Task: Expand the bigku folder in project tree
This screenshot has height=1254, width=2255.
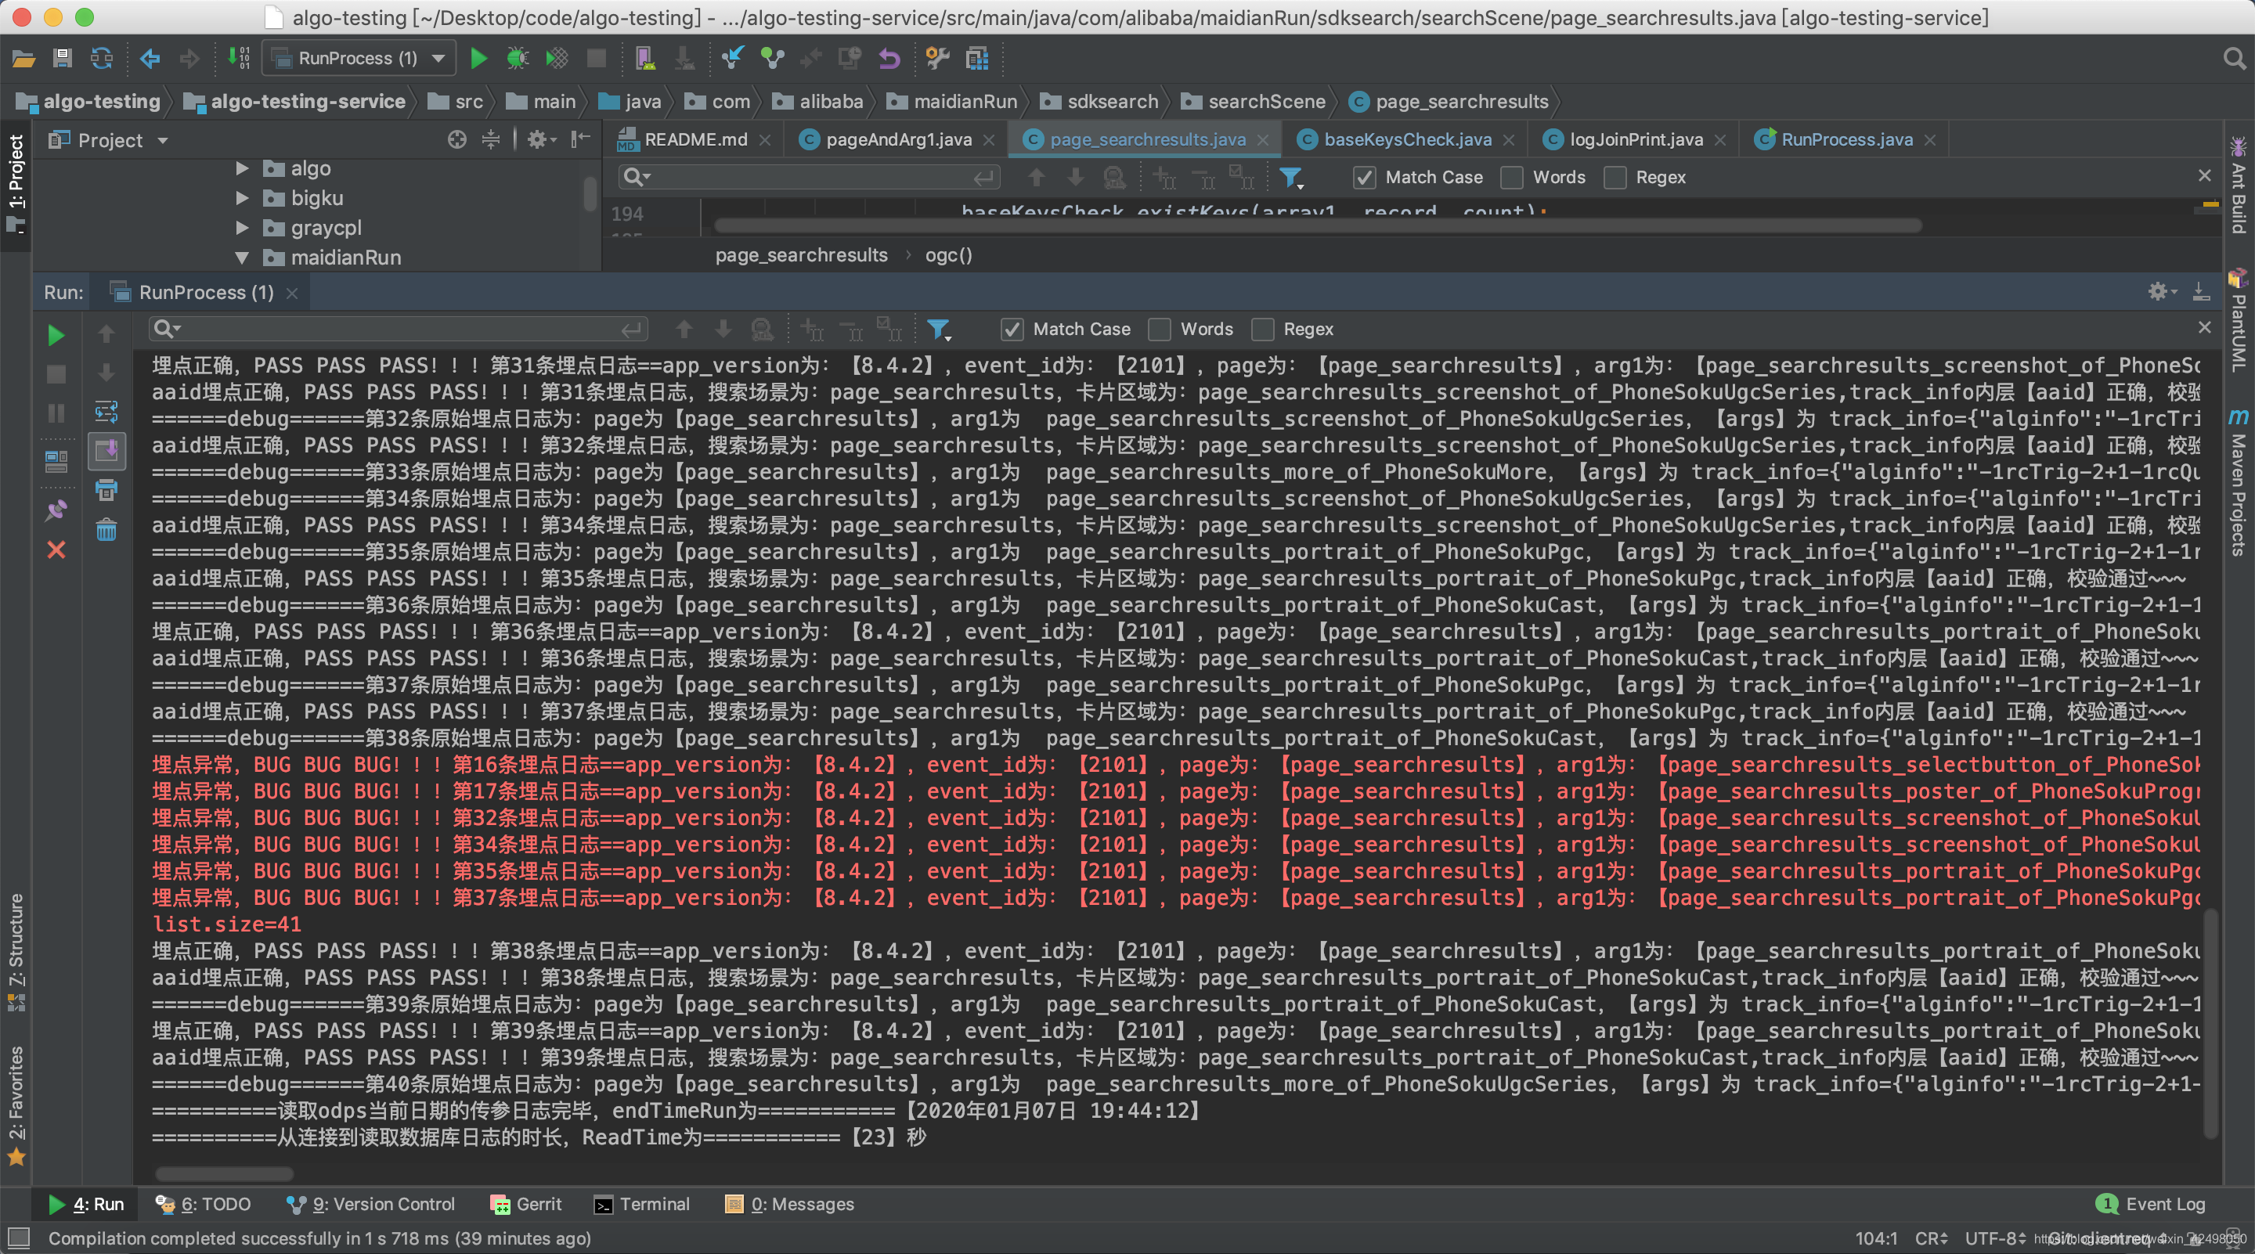Action: click(x=243, y=199)
